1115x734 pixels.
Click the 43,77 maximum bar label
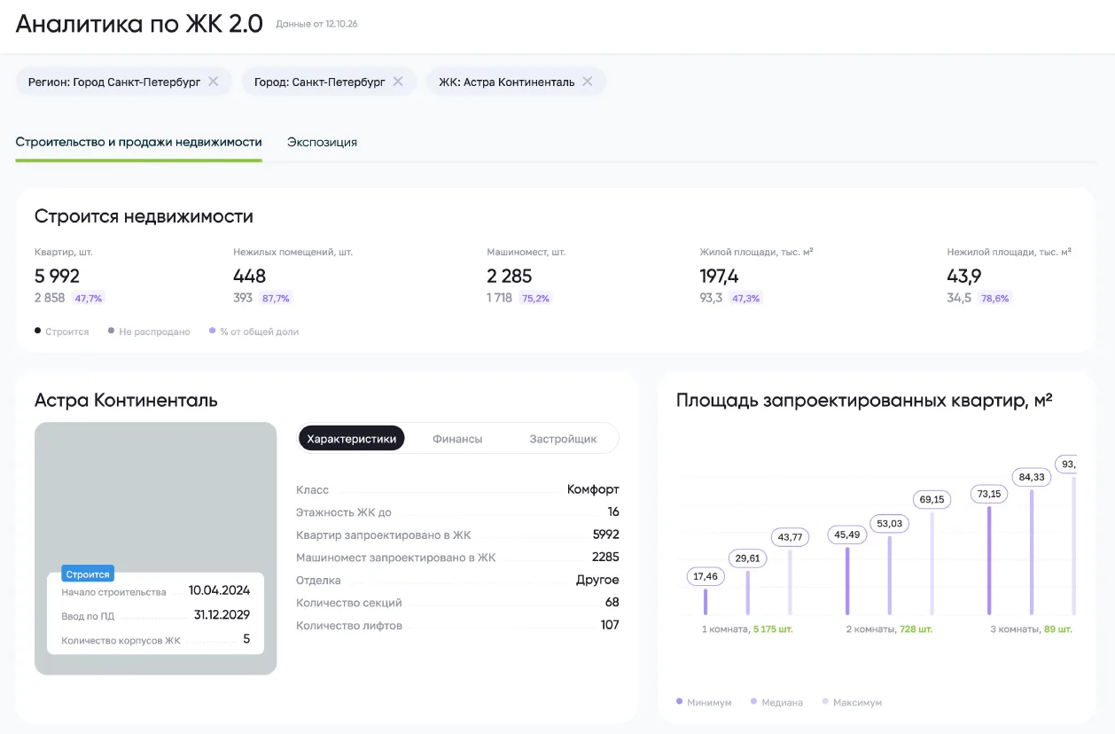coord(790,536)
